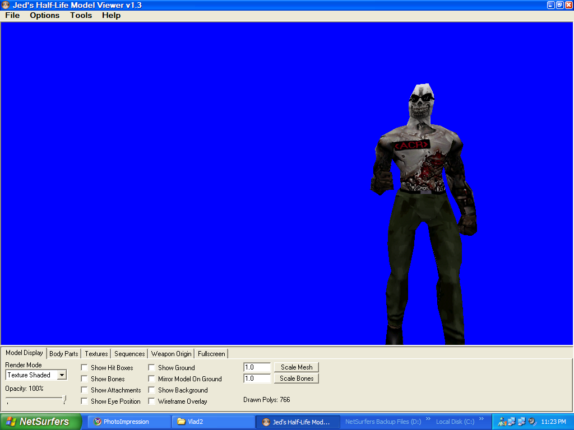This screenshot has width=574, height=430.
Task: Click the PhotoImpression taskbar icon
Action: click(x=98, y=422)
